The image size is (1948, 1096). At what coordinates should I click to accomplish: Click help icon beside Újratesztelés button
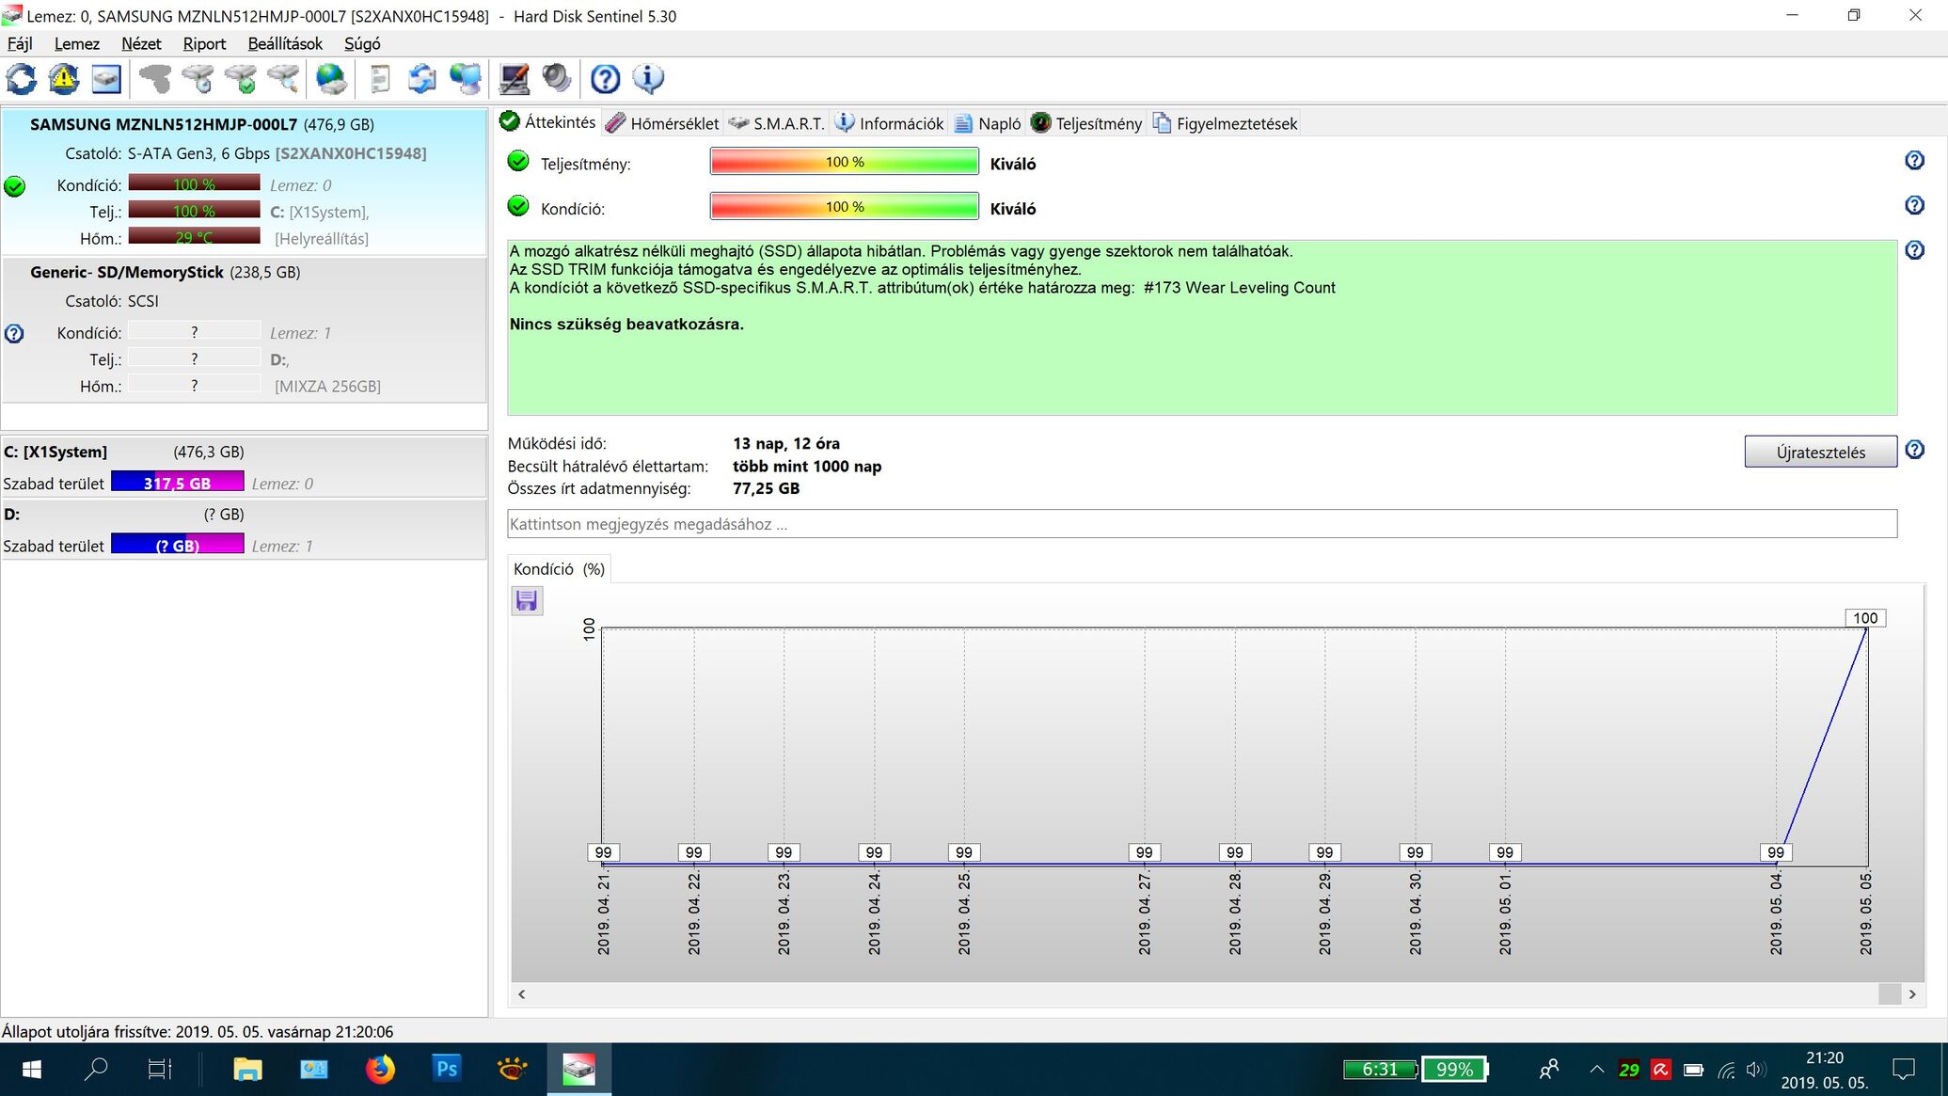click(1914, 450)
